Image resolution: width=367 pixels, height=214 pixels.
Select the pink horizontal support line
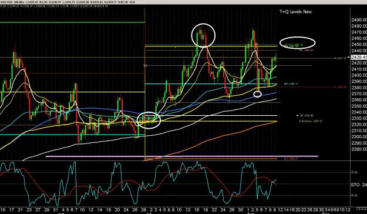(x=182, y=156)
